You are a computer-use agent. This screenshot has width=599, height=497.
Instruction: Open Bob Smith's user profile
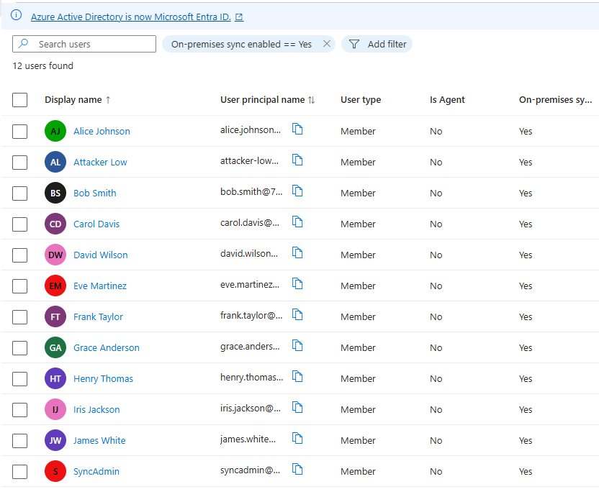point(95,193)
